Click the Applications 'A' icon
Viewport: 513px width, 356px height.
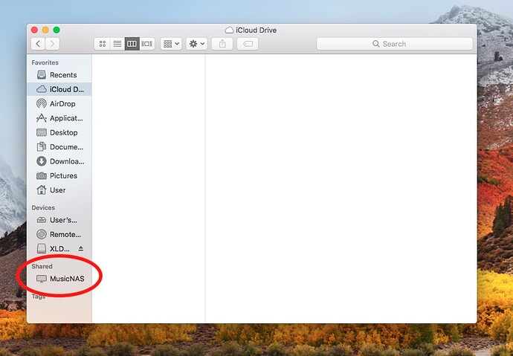(41, 118)
